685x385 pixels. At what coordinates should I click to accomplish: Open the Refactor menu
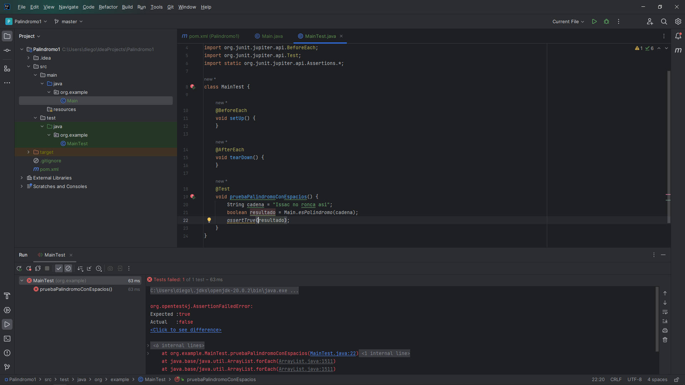pos(108,7)
